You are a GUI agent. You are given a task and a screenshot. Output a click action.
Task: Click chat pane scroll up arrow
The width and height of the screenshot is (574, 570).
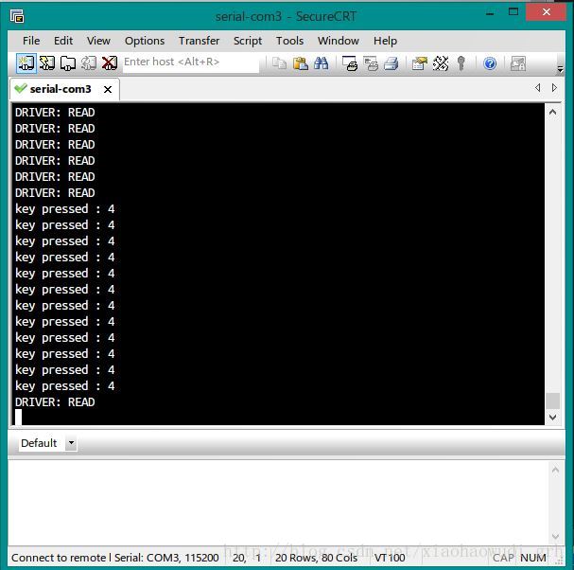coord(555,470)
